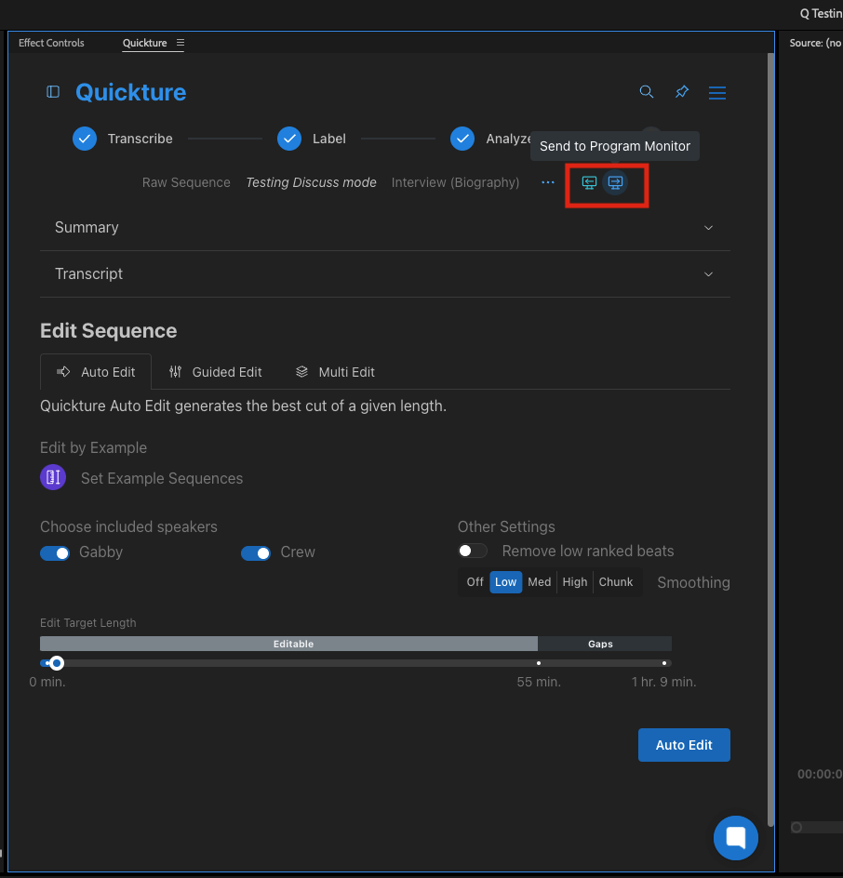Click the Send to Source Monitor icon

tap(589, 182)
